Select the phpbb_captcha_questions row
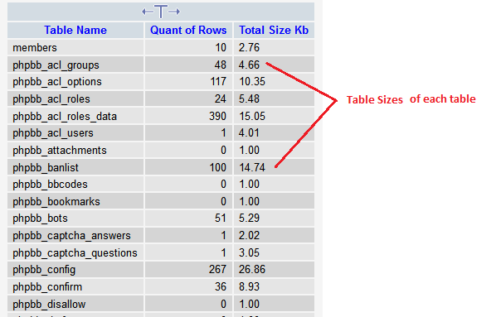The width and height of the screenshot is (496, 317). [161, 252]
